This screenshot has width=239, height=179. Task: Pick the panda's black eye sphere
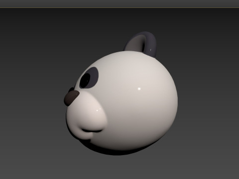[x=85, y=80]
